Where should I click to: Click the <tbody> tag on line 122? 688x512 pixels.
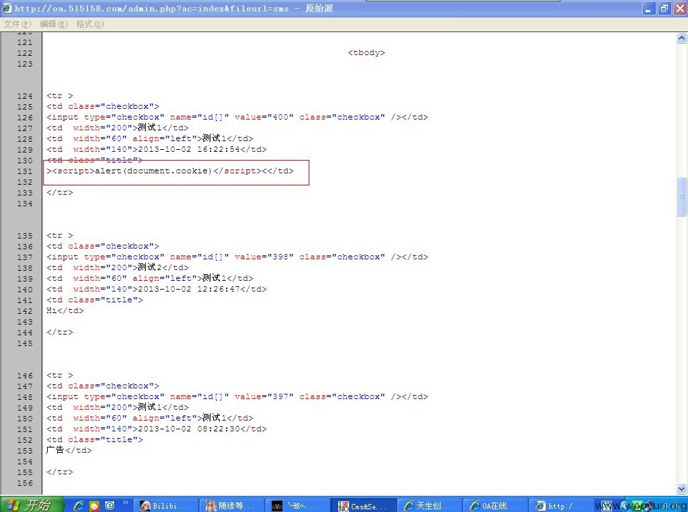pyautogui.click(x=367, y=52)
